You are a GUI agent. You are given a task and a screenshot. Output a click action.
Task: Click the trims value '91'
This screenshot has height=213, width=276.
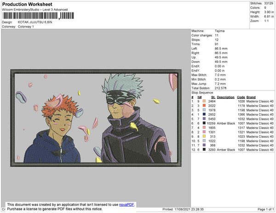click(x=217, y=44)
